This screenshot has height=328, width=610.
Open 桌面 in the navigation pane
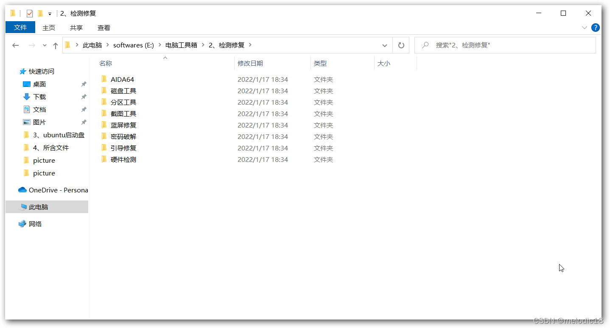pos(39,84)
